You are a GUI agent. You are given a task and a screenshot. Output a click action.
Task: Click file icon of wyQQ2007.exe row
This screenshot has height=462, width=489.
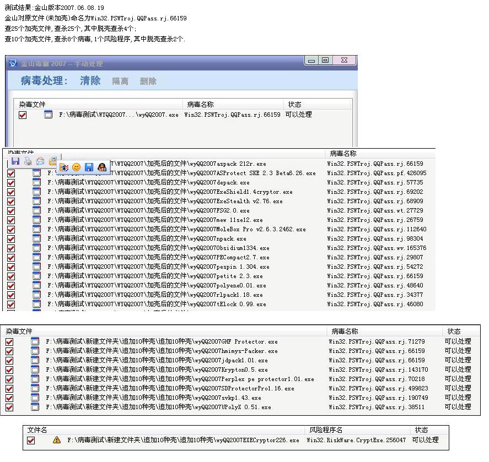pyautogui.click(x=48, y=115)
